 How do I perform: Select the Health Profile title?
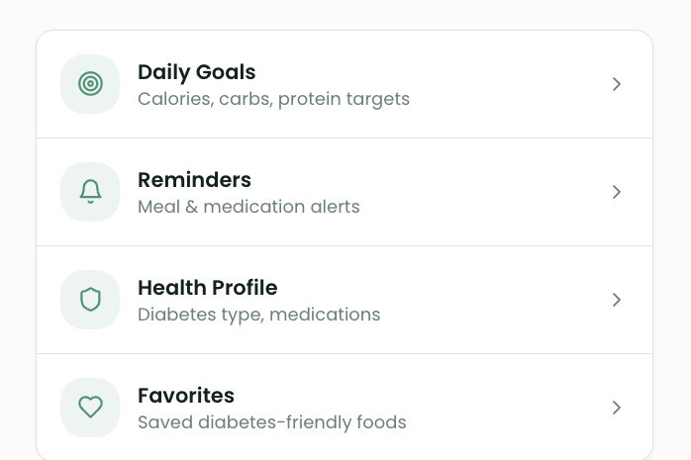(208, 288)
